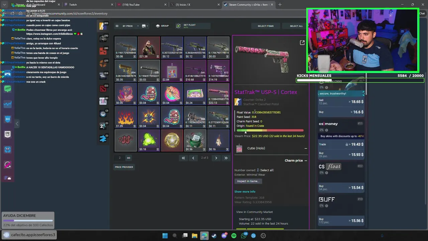The height and width of the screenshot is (241, 428).
Task: Open Spotify from the taskbar
Action: coord(234,236)
